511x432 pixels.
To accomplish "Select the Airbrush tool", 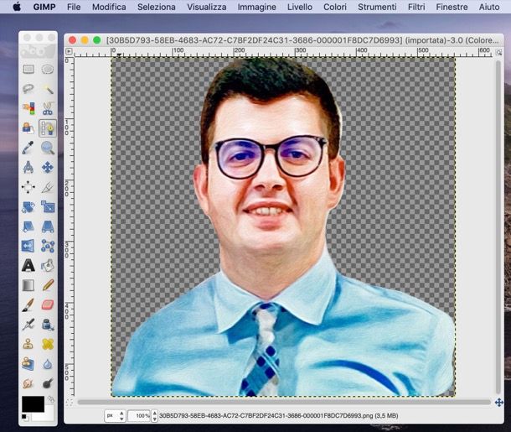I will point(28,325).
